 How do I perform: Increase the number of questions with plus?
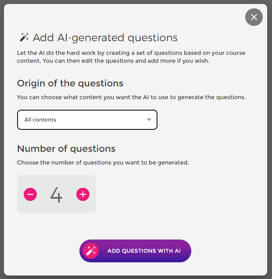tap(83, 194)
